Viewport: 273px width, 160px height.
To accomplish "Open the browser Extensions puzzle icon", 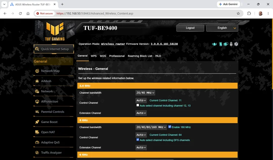I will tap(249, 14).
